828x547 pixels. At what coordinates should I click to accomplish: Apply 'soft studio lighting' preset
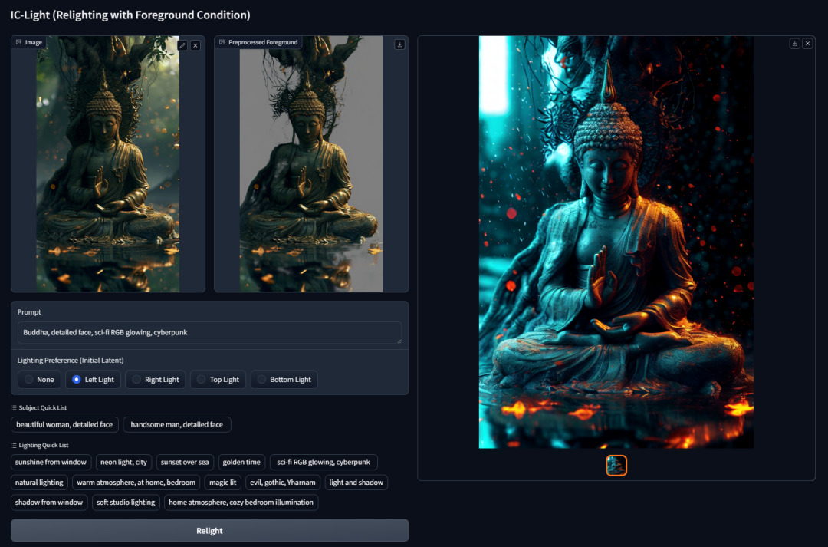coord(126,502)
